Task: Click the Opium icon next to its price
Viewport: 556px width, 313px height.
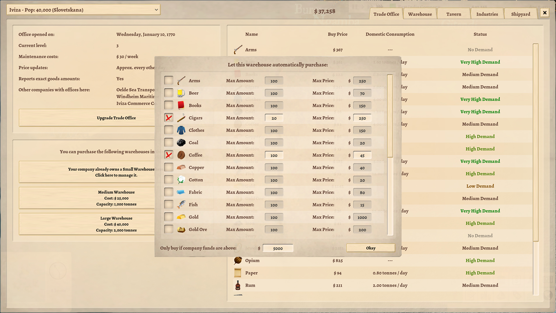Action: click(237, 260)
